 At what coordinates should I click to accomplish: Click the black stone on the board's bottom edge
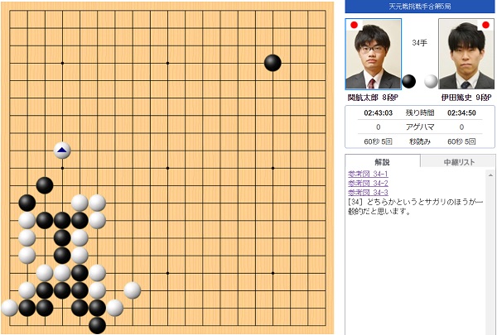[x=97, y=325]
